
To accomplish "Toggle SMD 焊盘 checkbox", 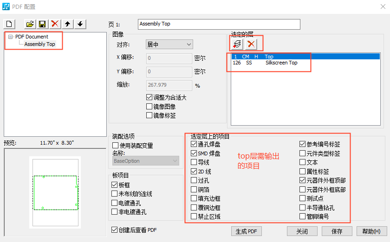I will pyautogui.click(x=194, y=153).
